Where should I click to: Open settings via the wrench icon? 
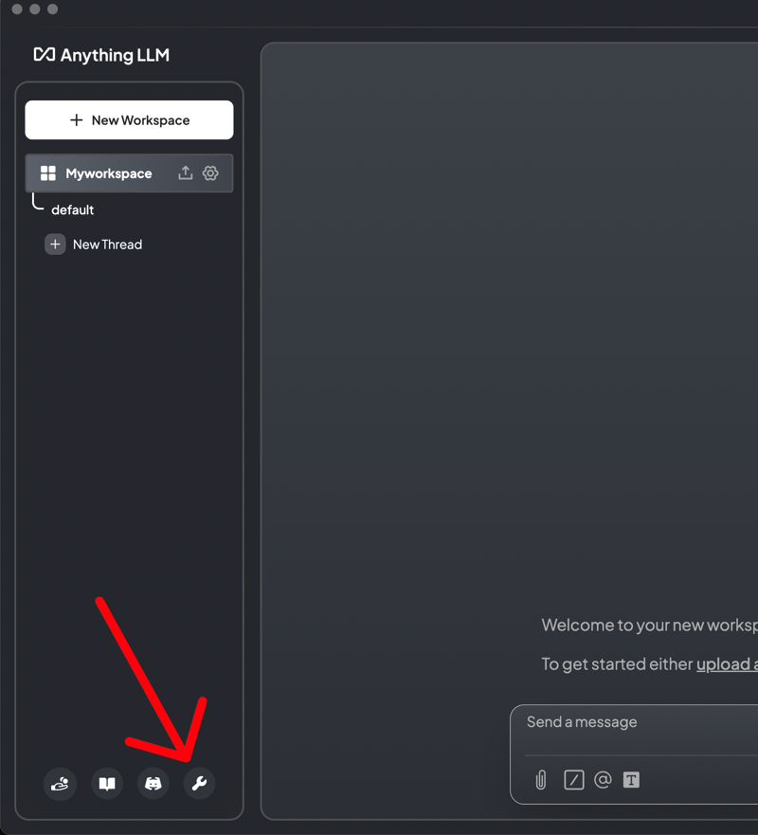199,783
